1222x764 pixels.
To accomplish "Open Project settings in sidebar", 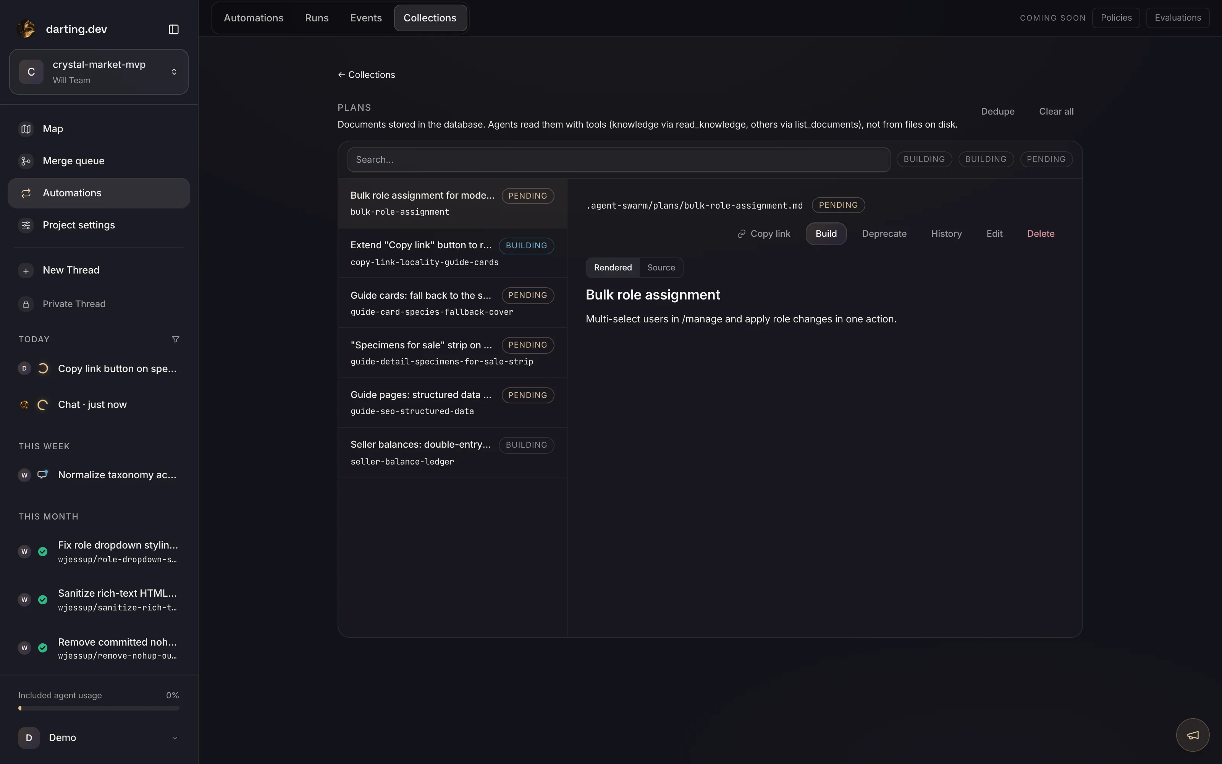I will pyautogui.click(x=99, y=225).
